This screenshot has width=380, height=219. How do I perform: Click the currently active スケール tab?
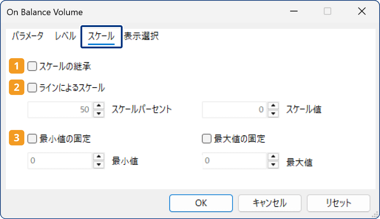101,36
